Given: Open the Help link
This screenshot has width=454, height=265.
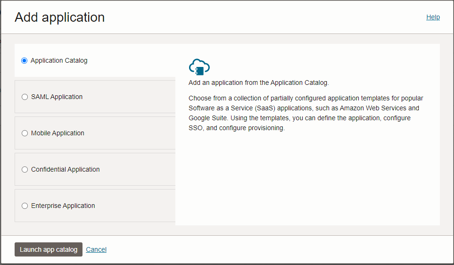Looking at the screenshot, I should 433,17.
